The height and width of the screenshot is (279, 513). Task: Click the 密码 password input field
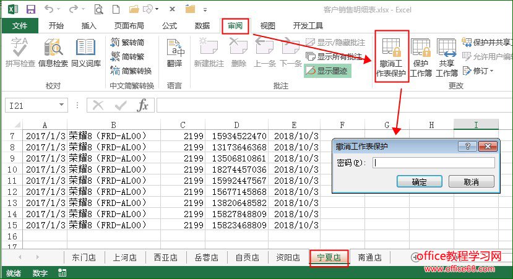[x=434, y=163]
